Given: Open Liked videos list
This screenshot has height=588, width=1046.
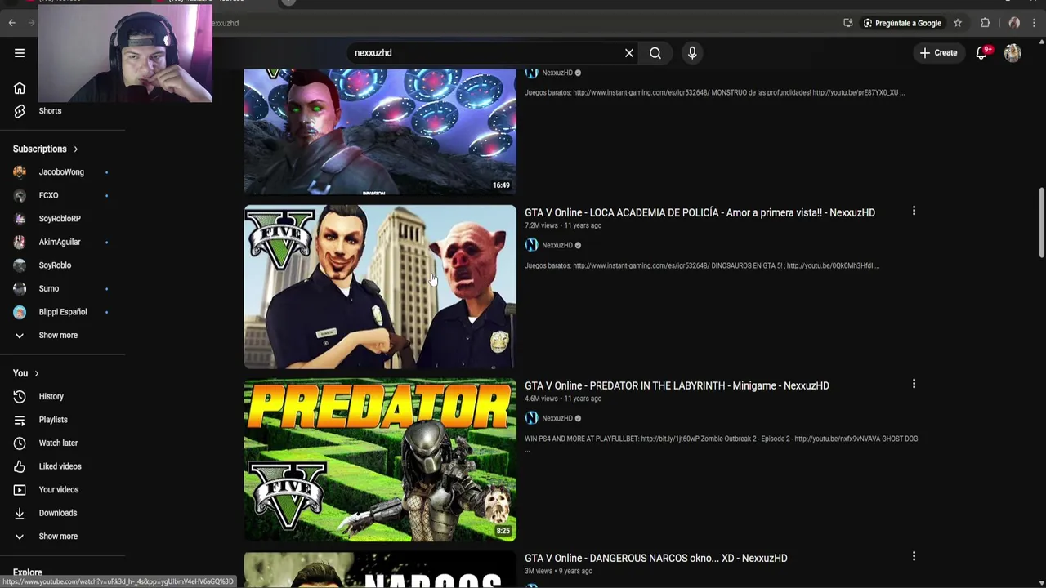Looking at the screenshot, I should pos(61,466).
